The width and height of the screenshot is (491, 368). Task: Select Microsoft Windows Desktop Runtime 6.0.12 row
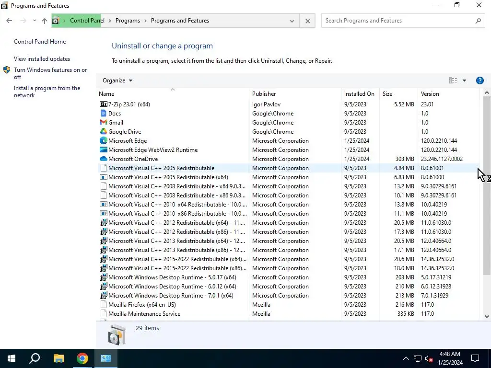tap(288, 287)
